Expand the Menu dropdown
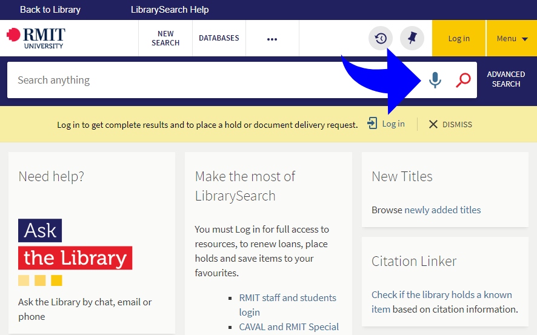This screenshot has height=335, width=537. (512, 38)
